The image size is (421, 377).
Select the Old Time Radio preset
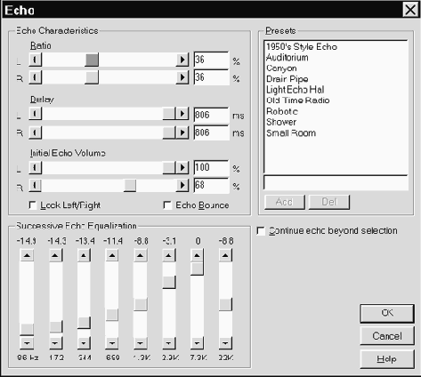click(x=298, y=100)
